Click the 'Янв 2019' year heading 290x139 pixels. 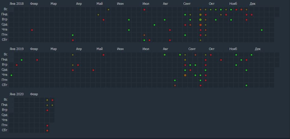(17, 49)
